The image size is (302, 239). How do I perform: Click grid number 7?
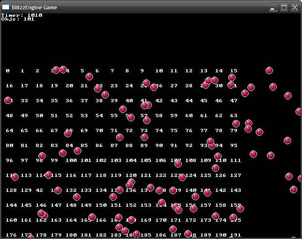click(112, 71)
